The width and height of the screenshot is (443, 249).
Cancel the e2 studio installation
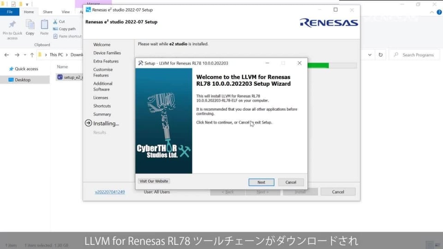[x=338, y=192]
